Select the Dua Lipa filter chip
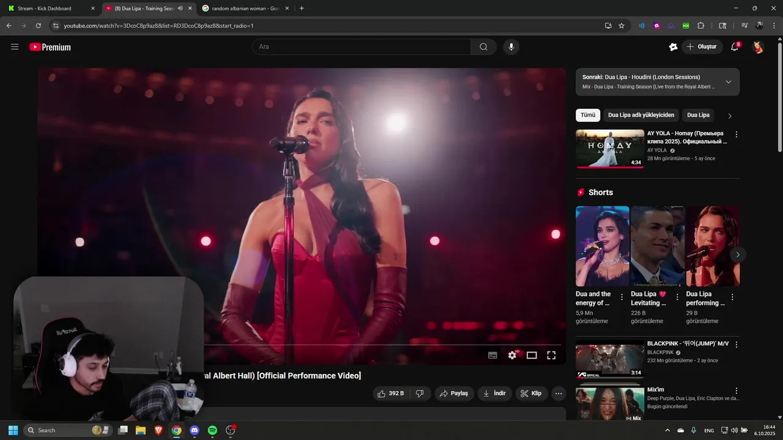Screen dimensions: 783x440 [698, 115]
